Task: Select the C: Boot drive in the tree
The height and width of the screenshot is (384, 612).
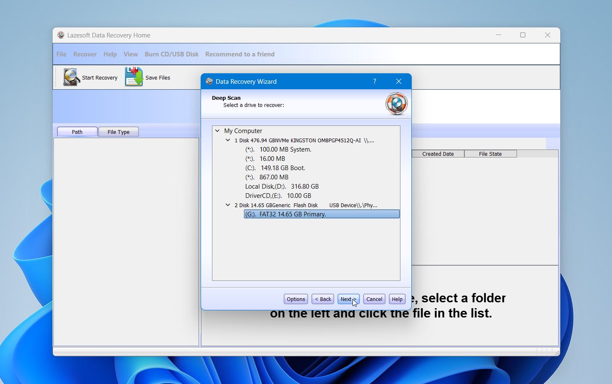Action: pos(275,168)
